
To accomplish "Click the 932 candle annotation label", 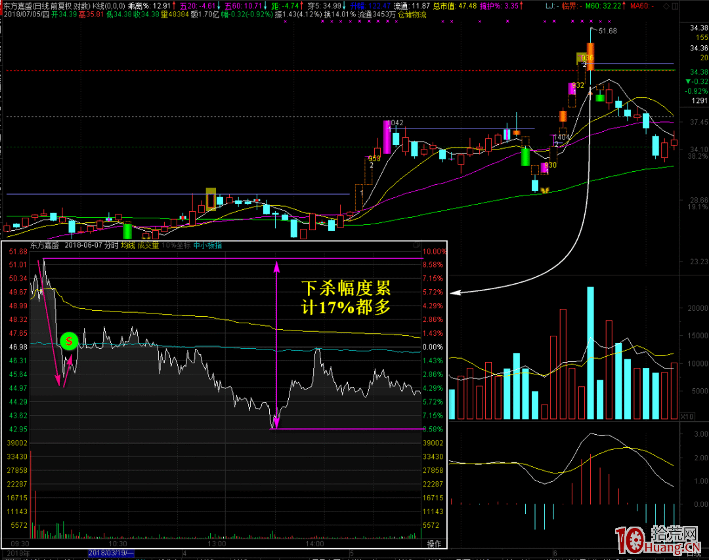I will click(578, 85).
